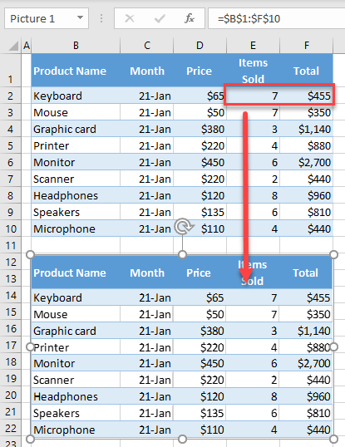
Task: Click bottom-center resize handle of picture
Action: (183, 439)
